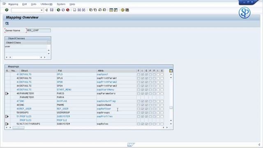Screen dimensions: 263x148
Task: Expand the ACTIVITYGROUPS row 52 detail icon
Action: [7, 124]
